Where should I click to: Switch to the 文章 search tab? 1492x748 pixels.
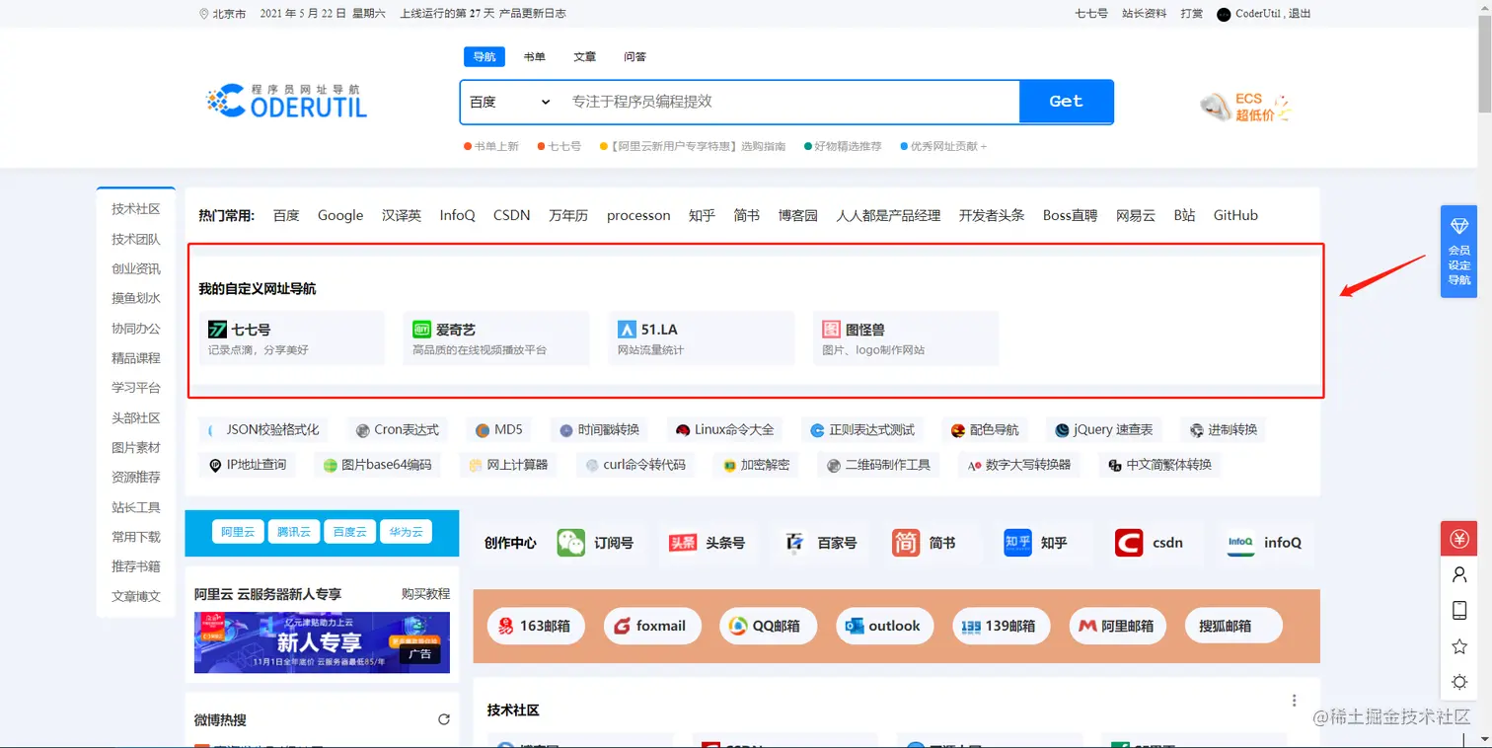pos(585,56)
